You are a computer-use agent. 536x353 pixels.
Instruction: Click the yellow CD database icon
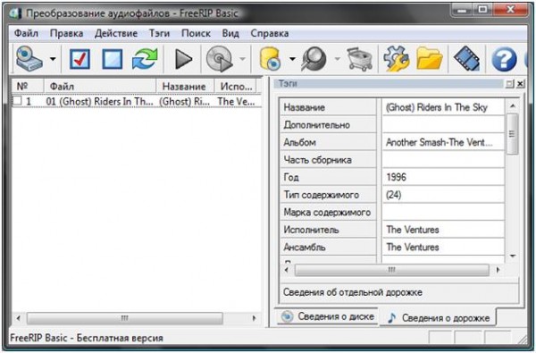click(x=271, y=59)
